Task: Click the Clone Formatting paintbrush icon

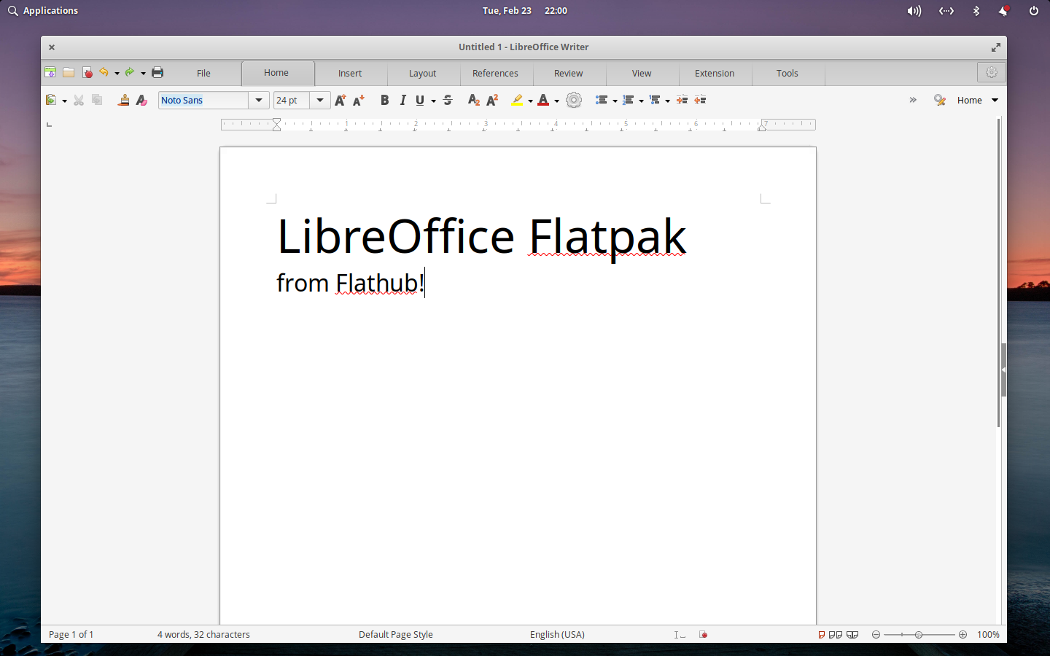Action: coord(122,100)
